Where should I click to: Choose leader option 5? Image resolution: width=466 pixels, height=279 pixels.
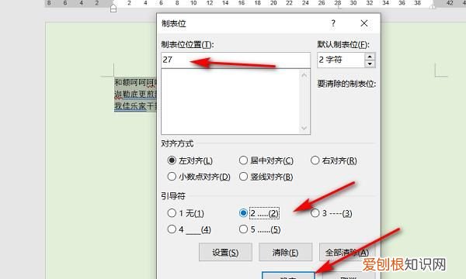click(259, 229)
